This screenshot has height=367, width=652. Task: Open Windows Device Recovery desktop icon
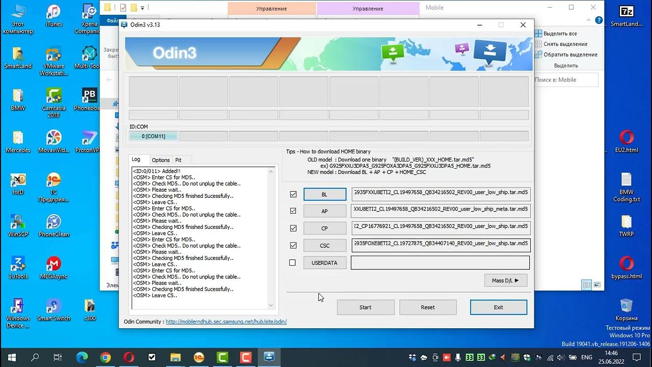tap(18, 313)
